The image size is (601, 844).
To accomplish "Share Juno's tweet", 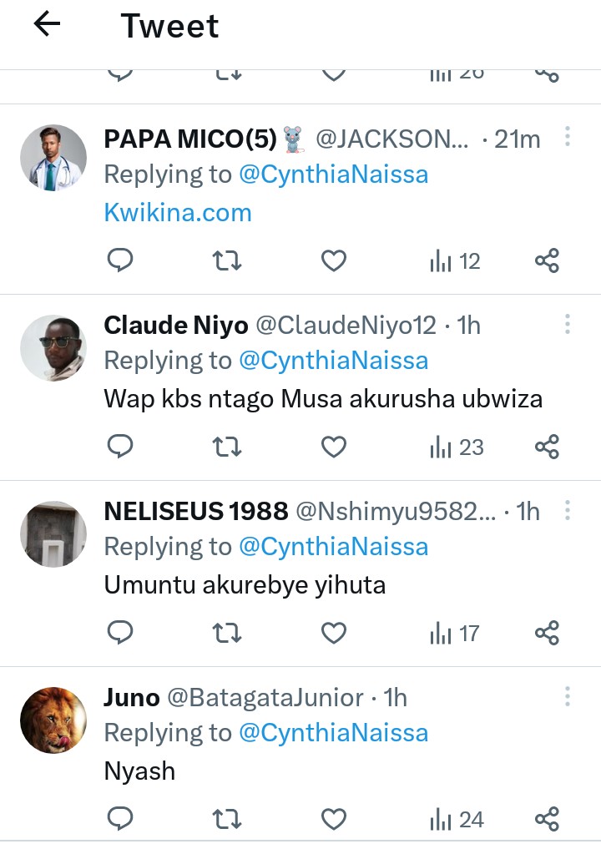I will click(x=547, y=819).
